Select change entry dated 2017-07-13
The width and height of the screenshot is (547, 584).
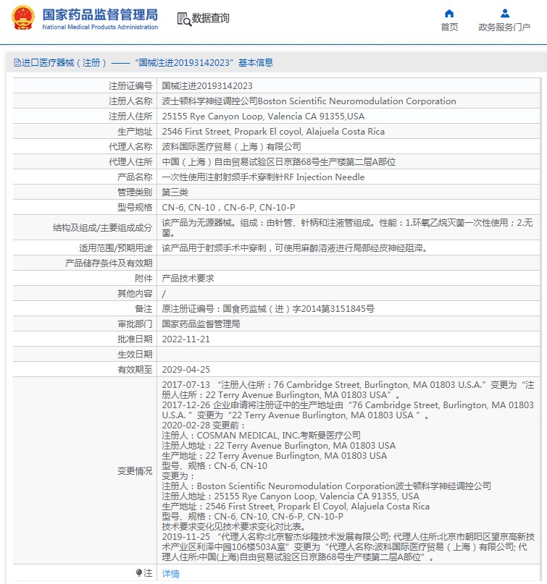[x=348, y=390]
